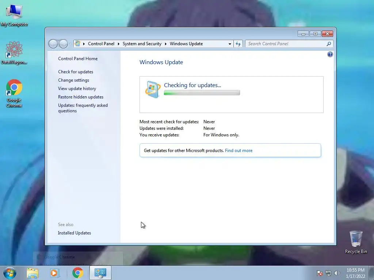Viewport: 374px width, 280px height.
Task: Open Updates: frequently asked questions
Action: coord(83,108)
